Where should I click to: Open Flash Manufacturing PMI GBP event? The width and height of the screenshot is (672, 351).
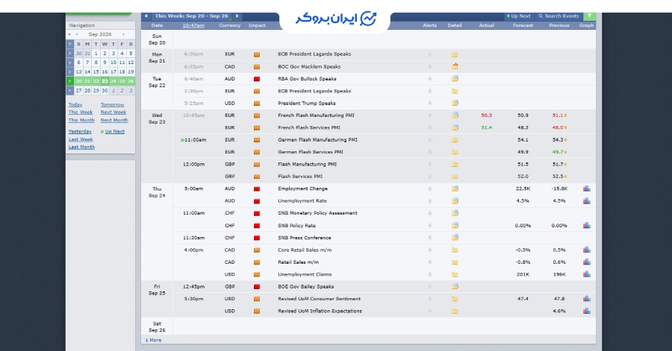[x=308, y=164]
